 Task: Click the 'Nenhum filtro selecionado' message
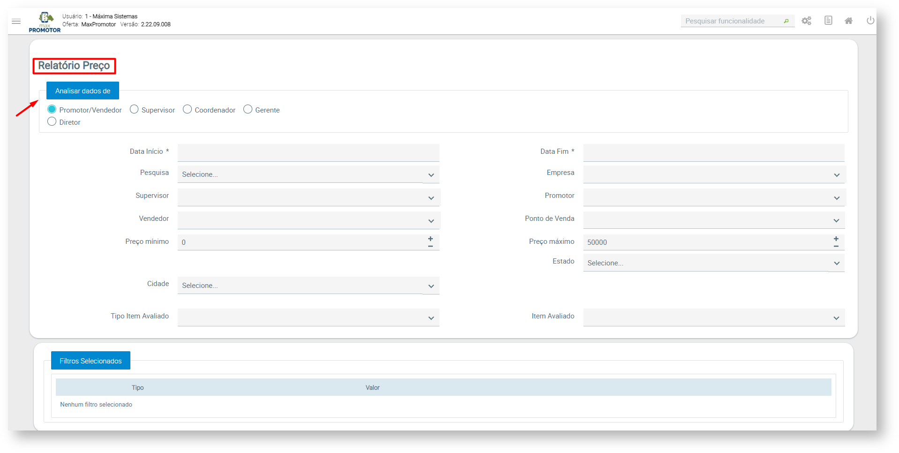tap(96, 404)
